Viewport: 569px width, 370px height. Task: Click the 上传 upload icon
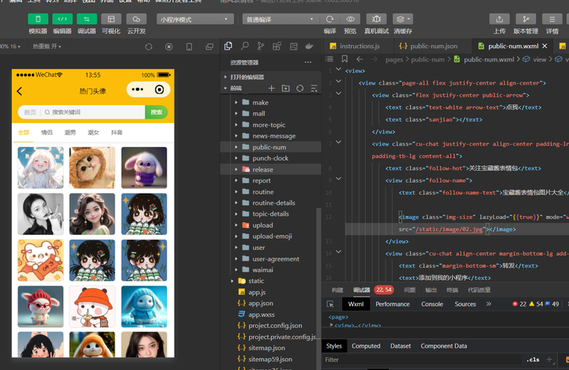coord(499,18)
